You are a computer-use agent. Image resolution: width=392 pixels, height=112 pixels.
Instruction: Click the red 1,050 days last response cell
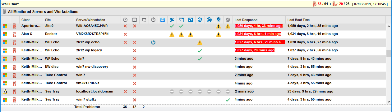tap(259, 26)
